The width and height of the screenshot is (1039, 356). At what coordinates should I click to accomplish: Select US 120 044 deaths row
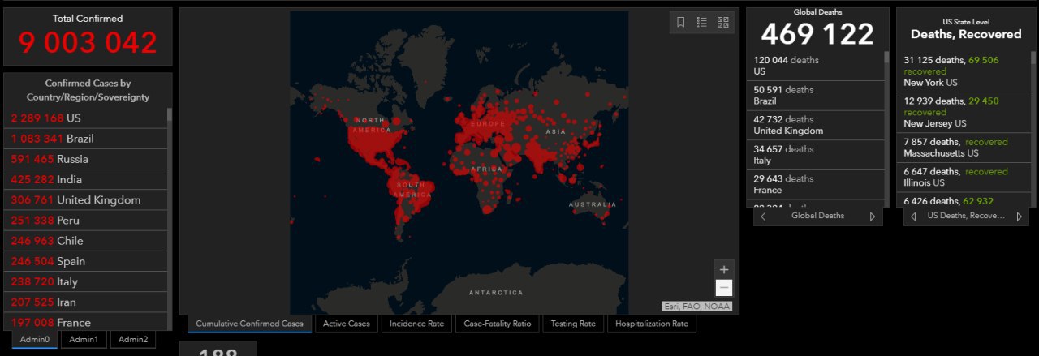pyautogui.click(x=815, y=66)
